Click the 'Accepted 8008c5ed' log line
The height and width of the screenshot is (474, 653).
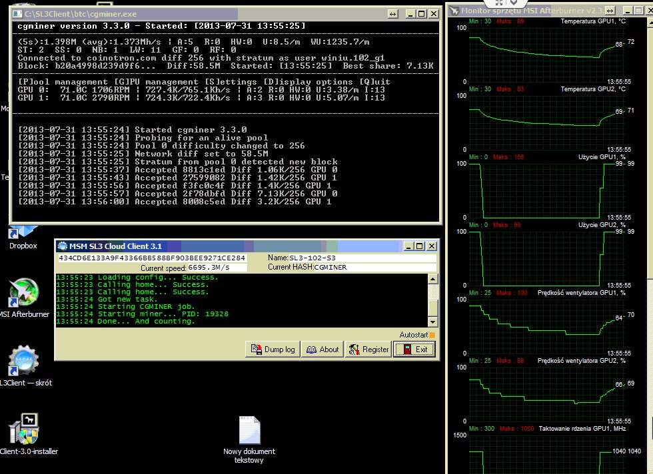coord(175,202)
